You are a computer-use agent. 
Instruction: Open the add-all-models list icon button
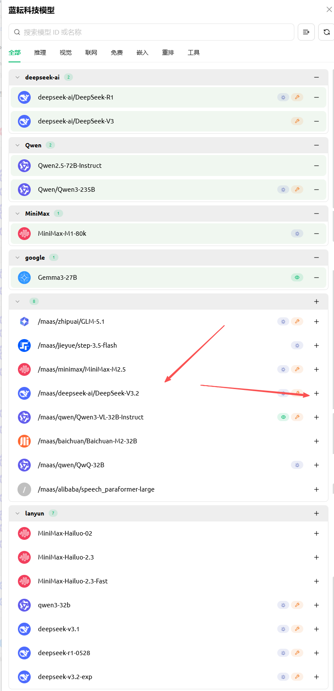(306, 32)
